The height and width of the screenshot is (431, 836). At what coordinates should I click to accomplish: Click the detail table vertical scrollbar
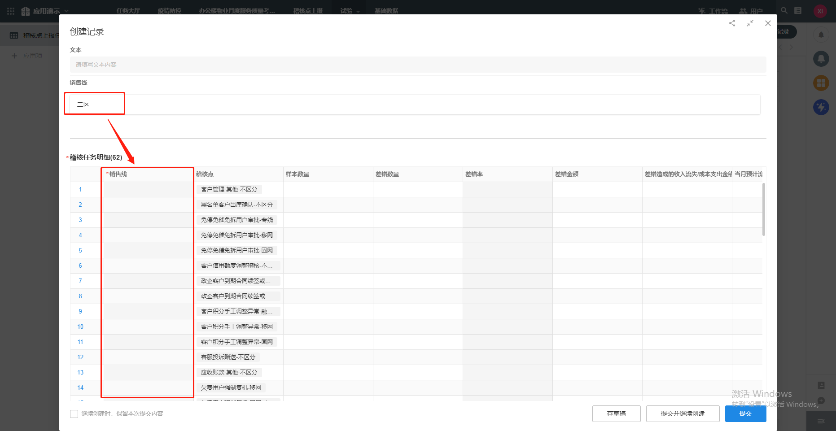coord(764,209)
